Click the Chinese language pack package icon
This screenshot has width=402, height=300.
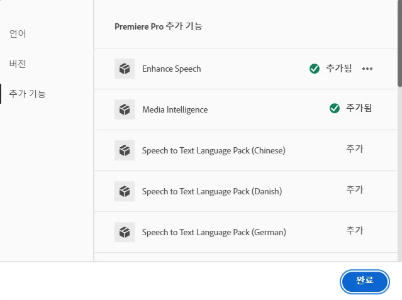(x=125, y=150)
